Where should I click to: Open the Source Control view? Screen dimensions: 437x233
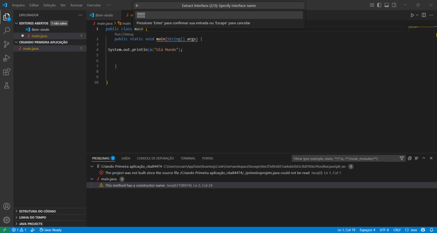point(7,44)
